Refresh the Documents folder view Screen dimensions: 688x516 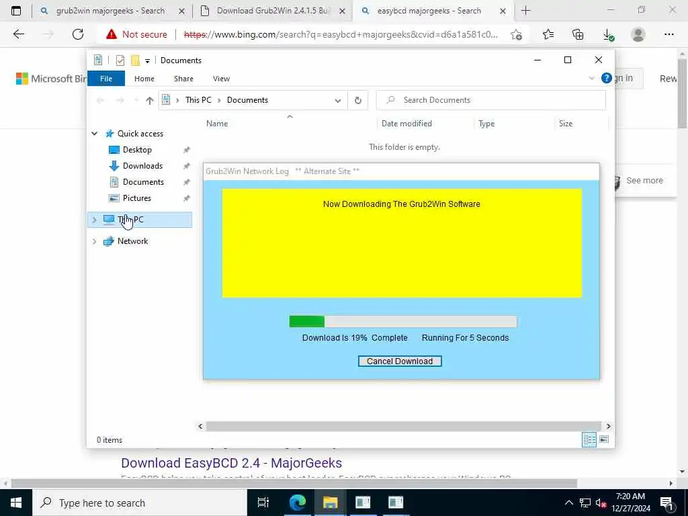pyautogui.click(x=358, y=101)
